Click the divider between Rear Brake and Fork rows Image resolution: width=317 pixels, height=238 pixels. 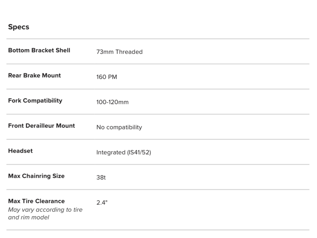click(158, 89)
